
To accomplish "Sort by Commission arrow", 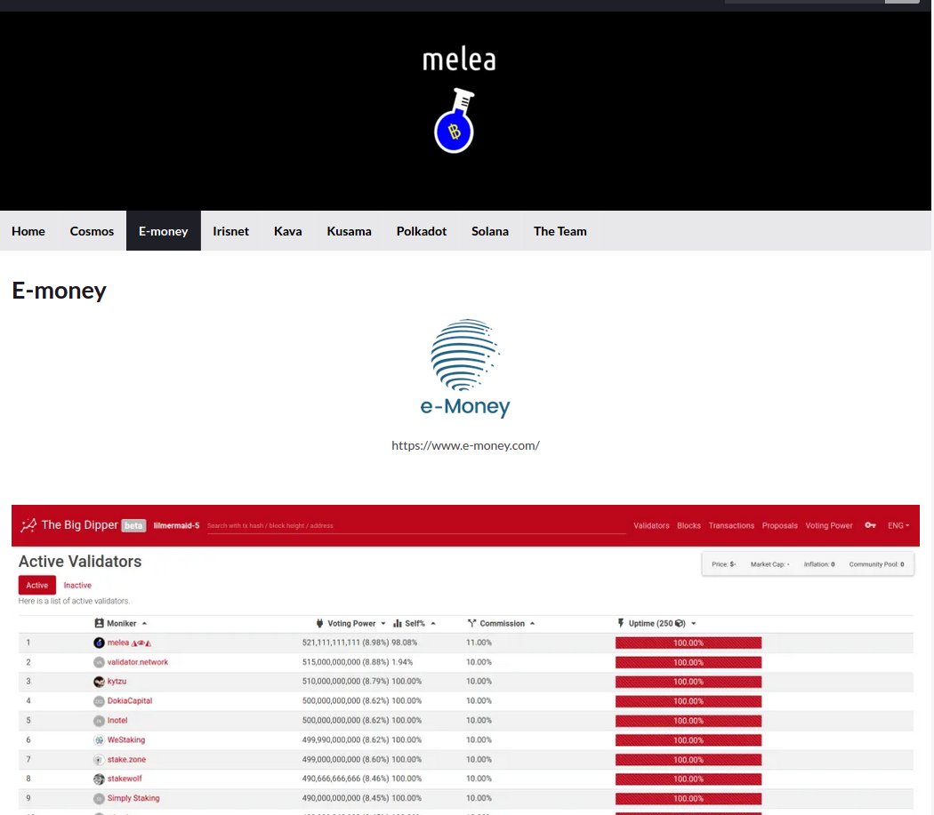I will (532, 623).
